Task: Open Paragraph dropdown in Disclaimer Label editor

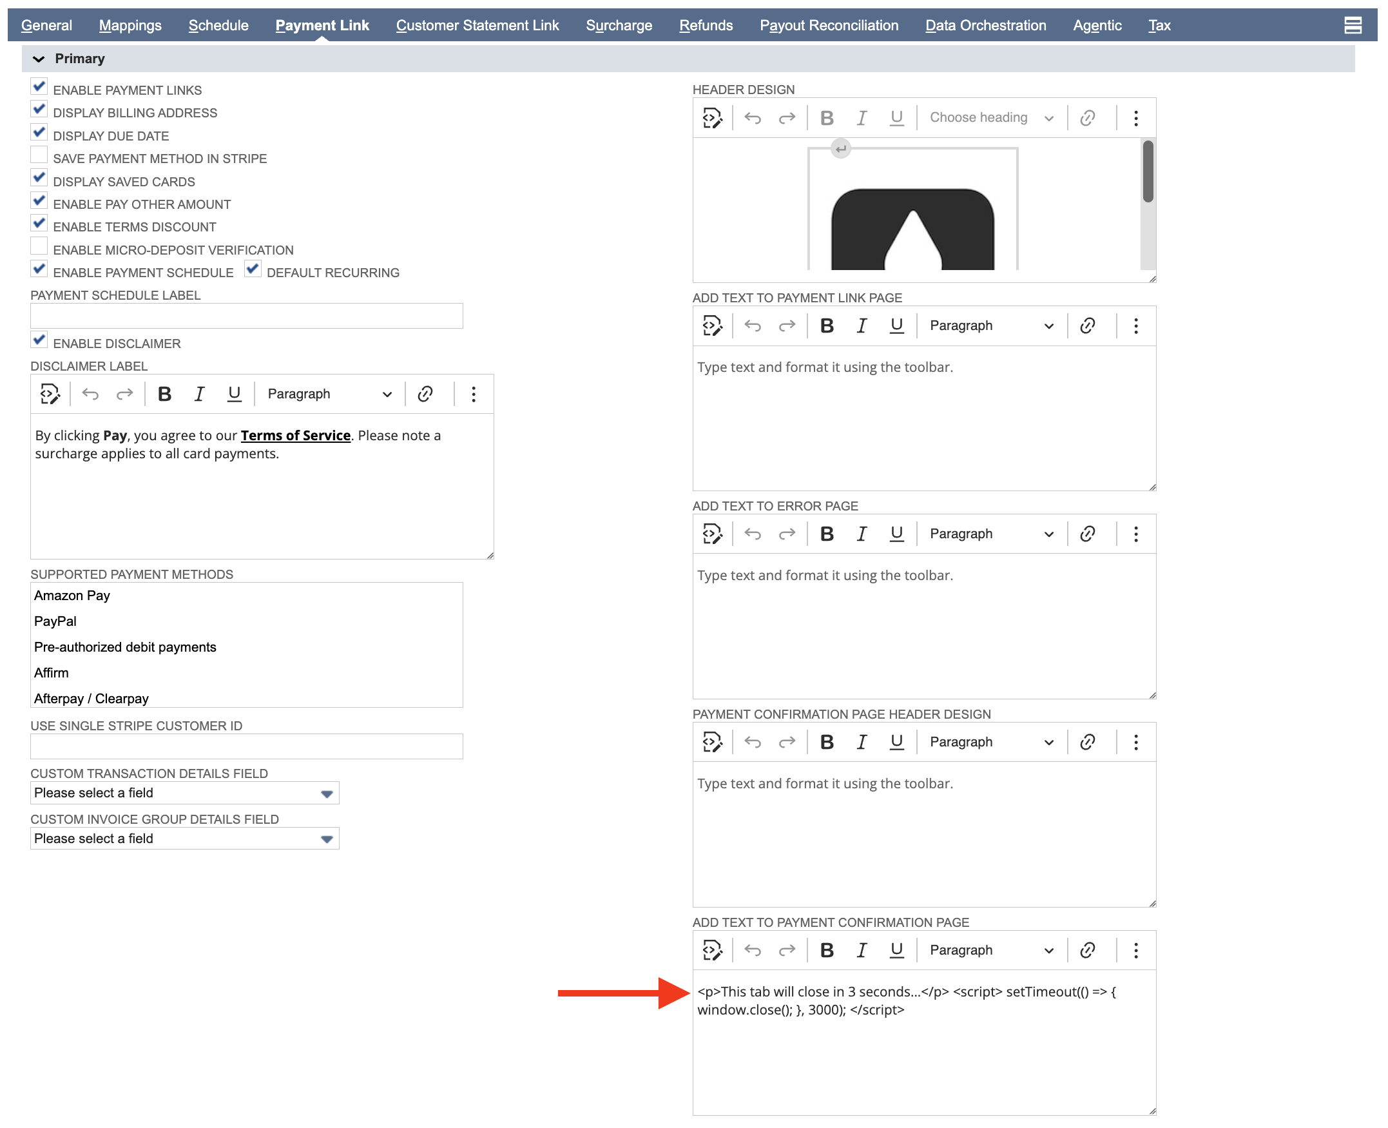Action: click(329, 394)
